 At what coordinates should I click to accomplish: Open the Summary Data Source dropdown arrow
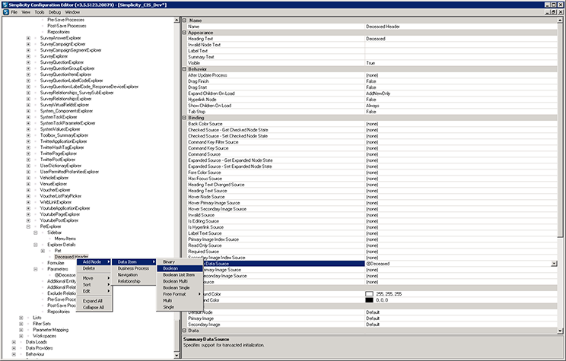tap(554, 264)
